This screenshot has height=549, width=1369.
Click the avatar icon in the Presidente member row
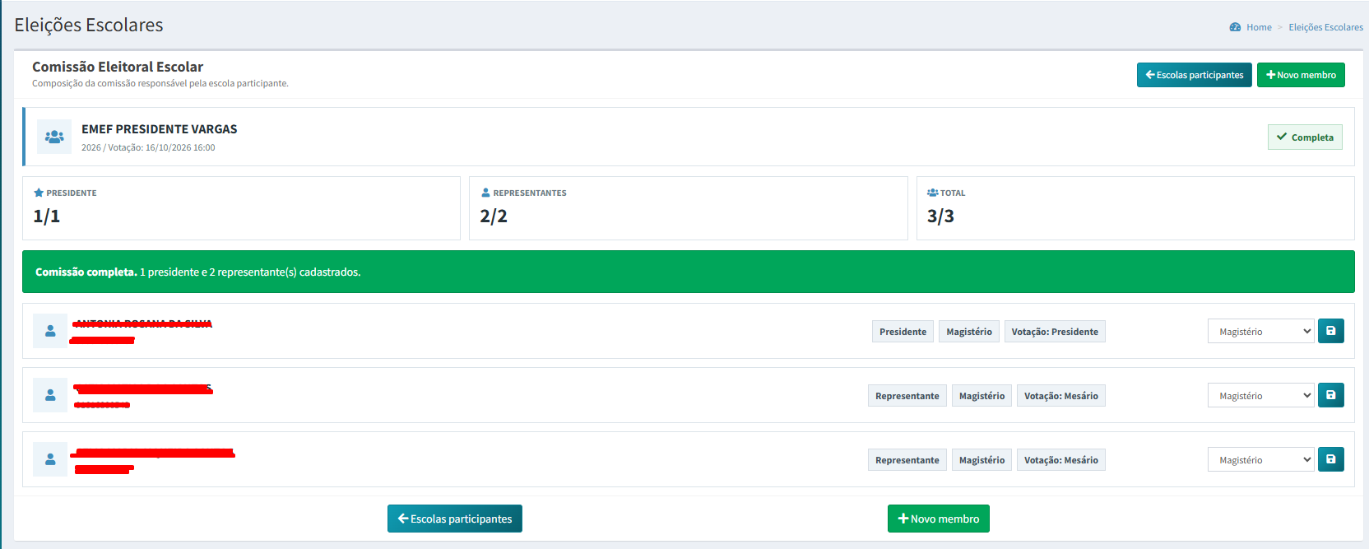tap(50, 331)
